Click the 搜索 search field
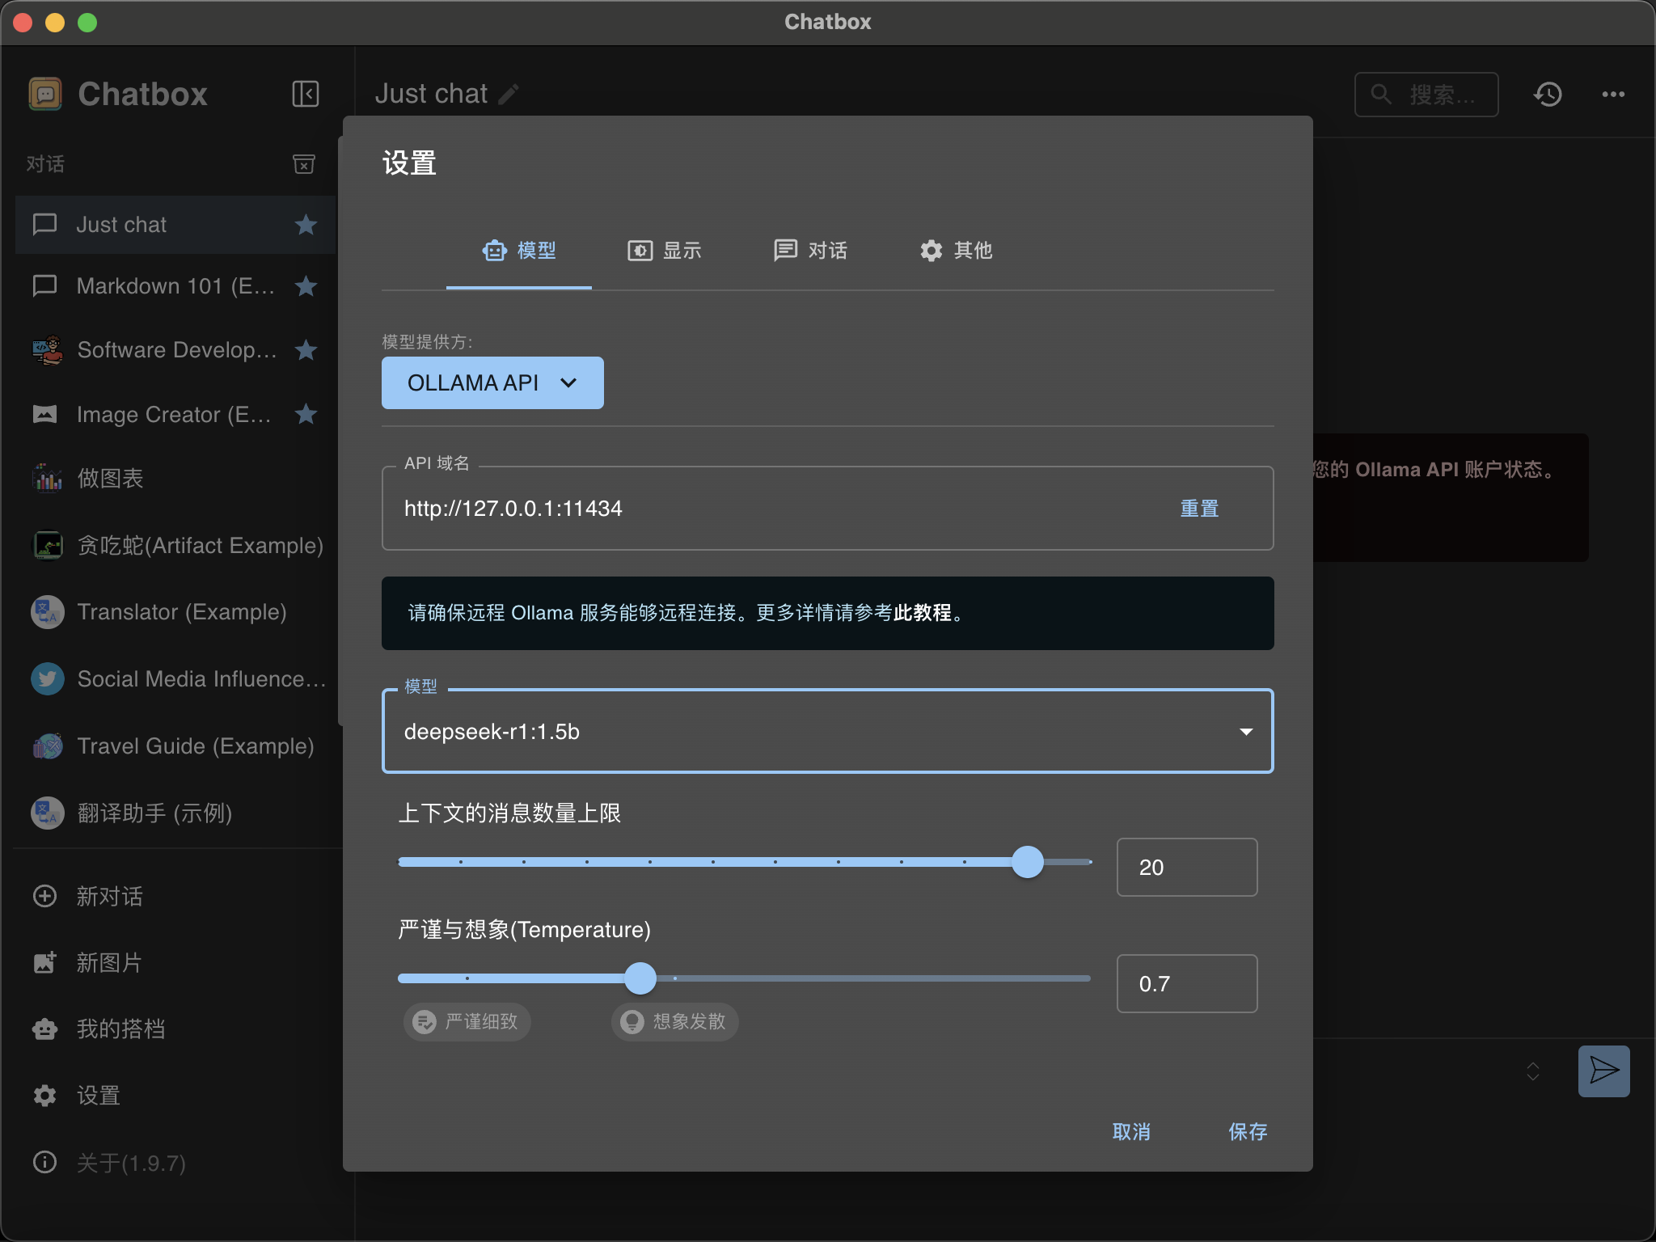Image resolution: width=1656 pixels, height=1242 pixels. click(x=1426, y=95)
